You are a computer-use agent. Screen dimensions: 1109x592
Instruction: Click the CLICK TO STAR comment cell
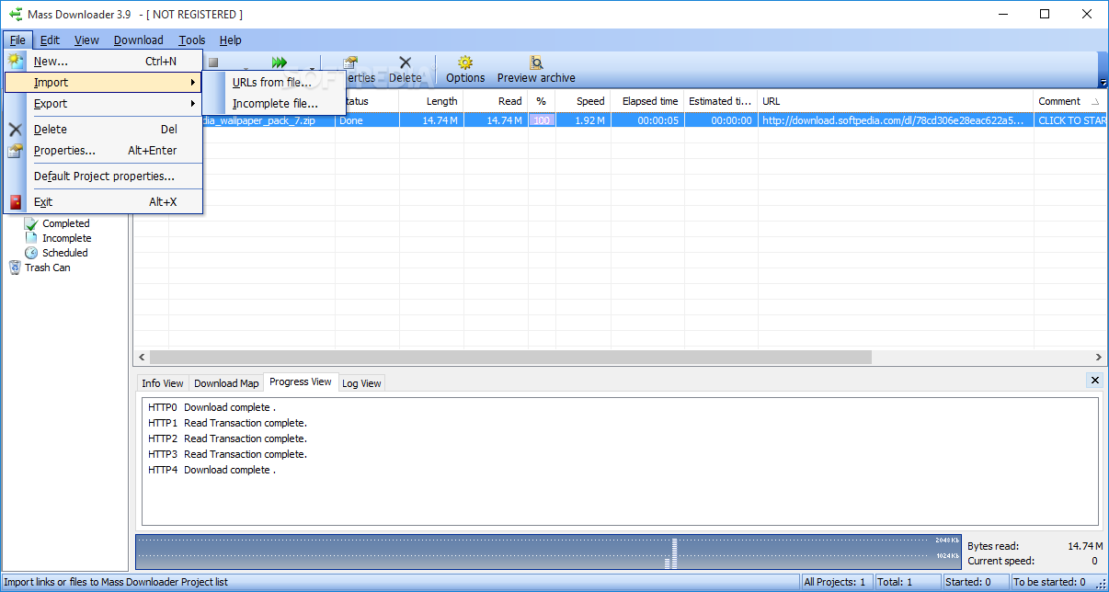[x=1071, y=120]
